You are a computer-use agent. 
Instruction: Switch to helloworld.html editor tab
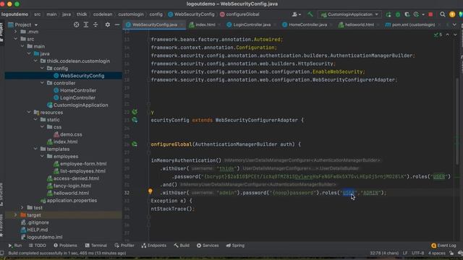coord(359,25)
